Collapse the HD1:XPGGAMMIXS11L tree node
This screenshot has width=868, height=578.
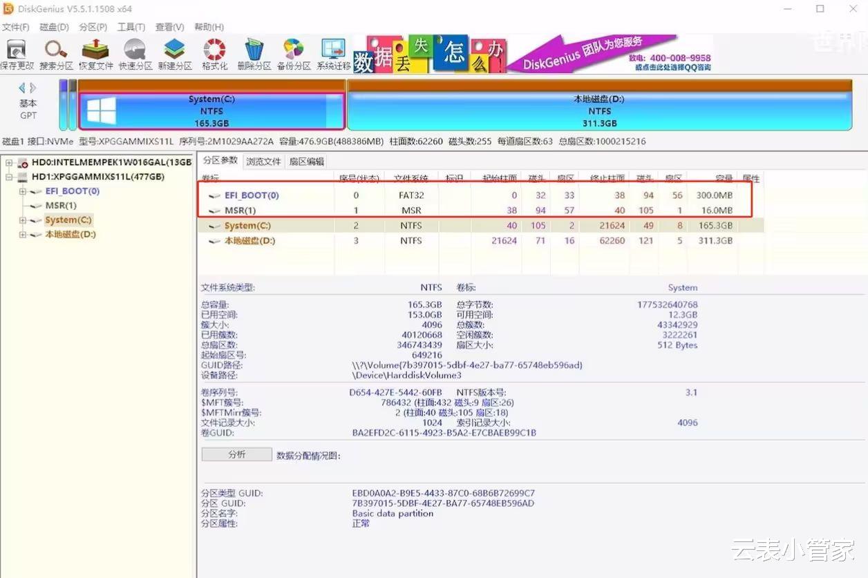tap(9, 177)
